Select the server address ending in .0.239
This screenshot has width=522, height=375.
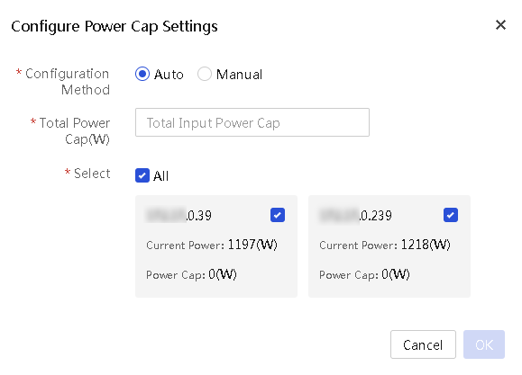coord(355,216)
